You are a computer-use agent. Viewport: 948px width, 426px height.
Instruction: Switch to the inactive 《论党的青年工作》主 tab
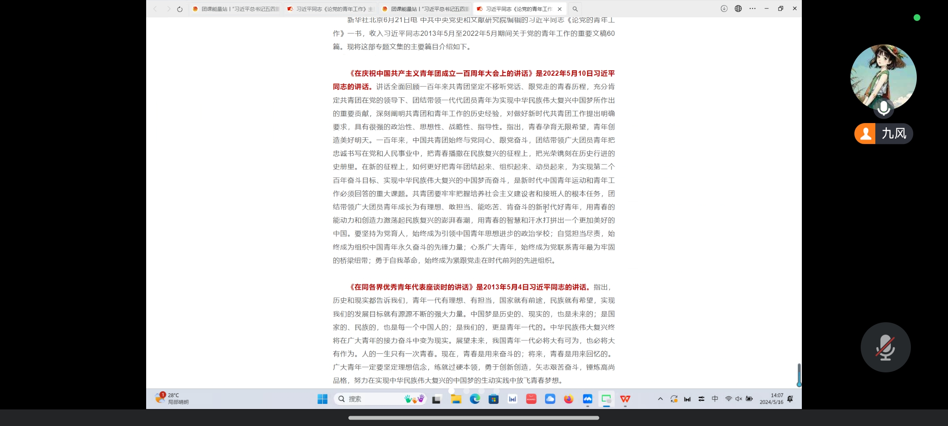click(x=330, y=9)
